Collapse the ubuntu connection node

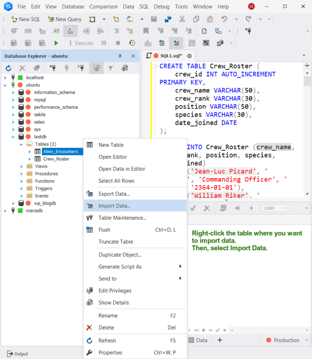[x=5, y=85]
